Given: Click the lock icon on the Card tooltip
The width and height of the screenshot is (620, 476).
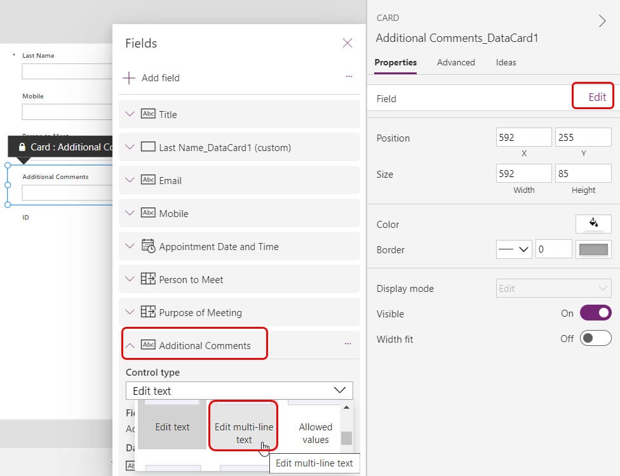Looking at the screenshot, I should point(22,147).
